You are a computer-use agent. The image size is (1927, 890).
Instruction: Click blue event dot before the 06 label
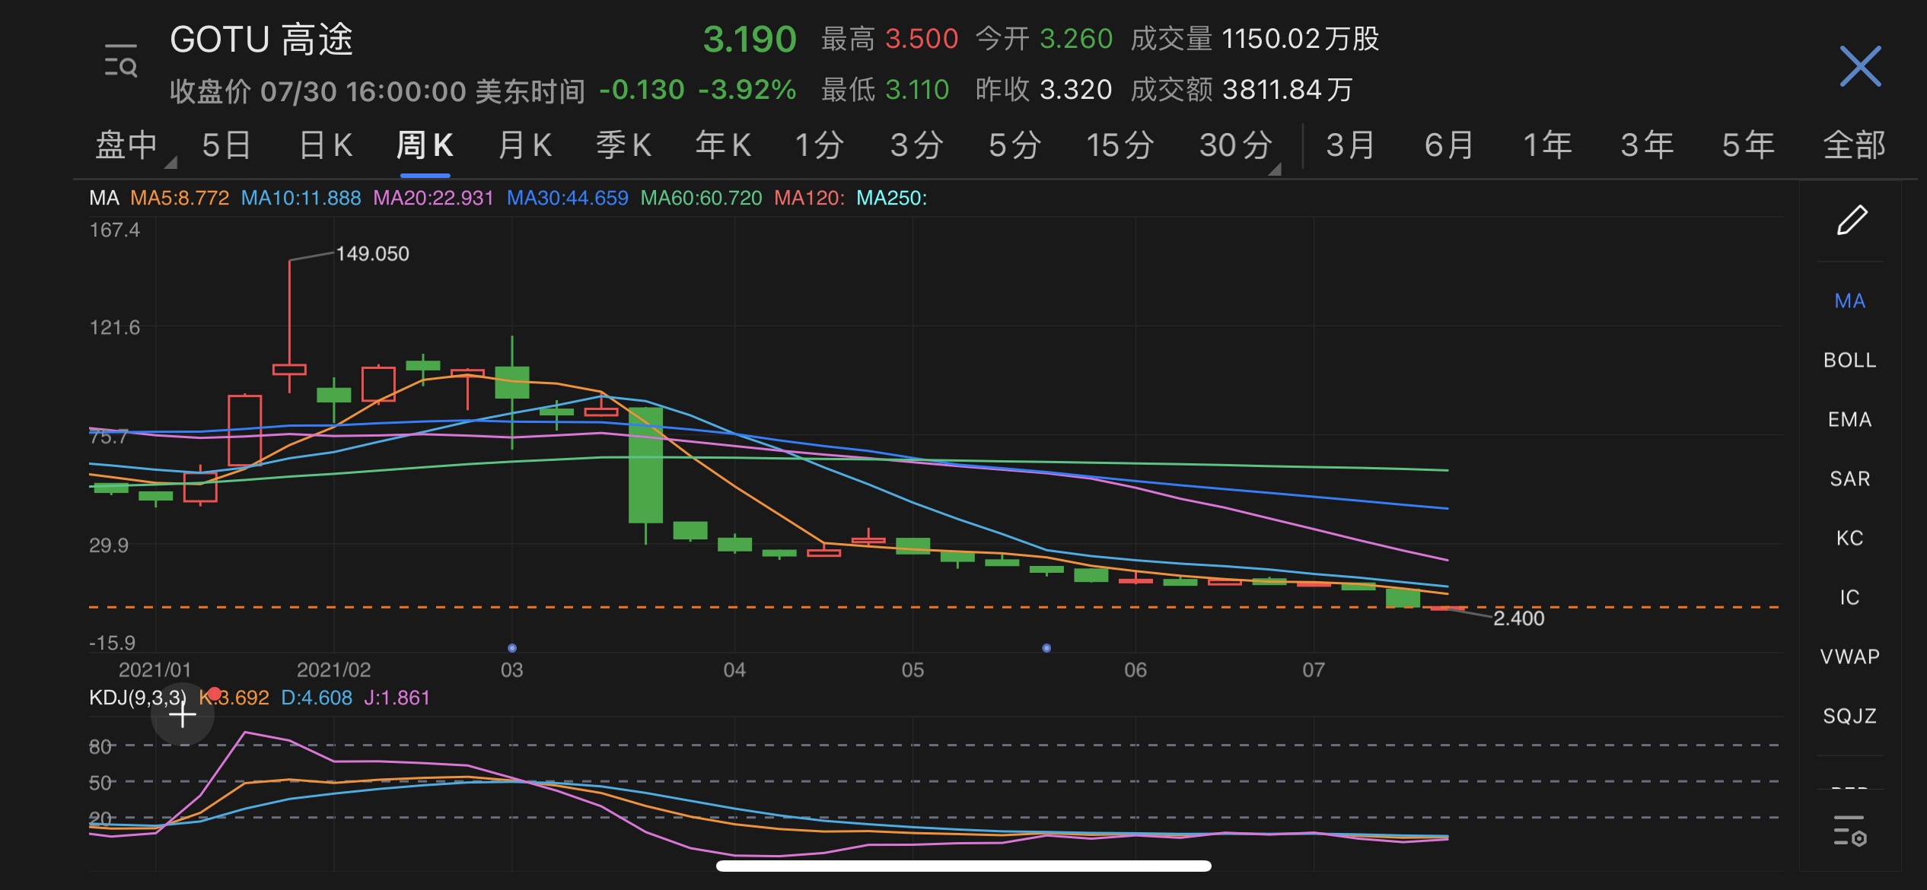1046,648
